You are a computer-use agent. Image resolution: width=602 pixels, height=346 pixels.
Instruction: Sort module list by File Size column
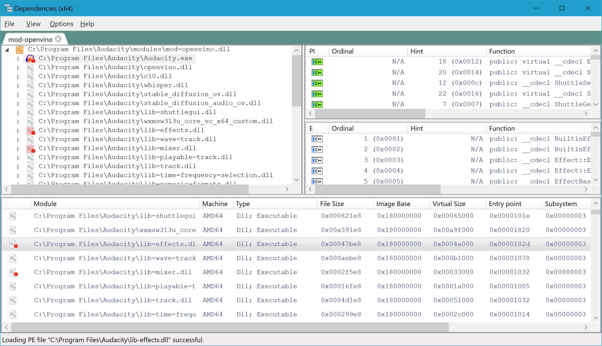[x=332, y=204]
